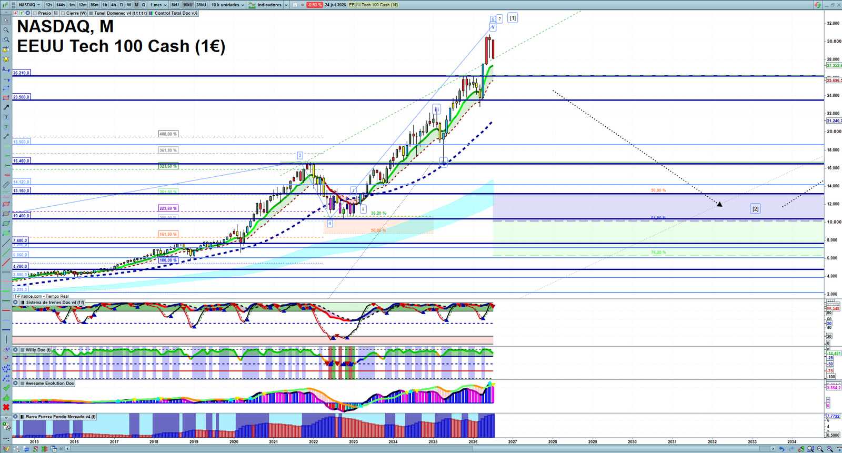Viewport: 842px width, 453px height.
Task: Close the Barra Fuerza Fondo Mercado panel
Action: pyautogui.click(x=16, y=417)
